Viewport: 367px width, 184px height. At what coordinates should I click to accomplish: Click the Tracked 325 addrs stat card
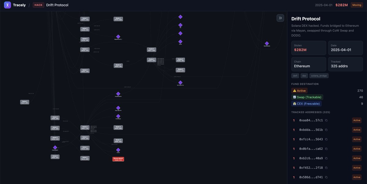tap(346, 64)
